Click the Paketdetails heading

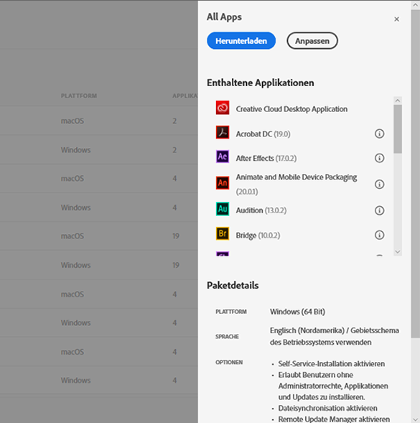pos(233,285)
